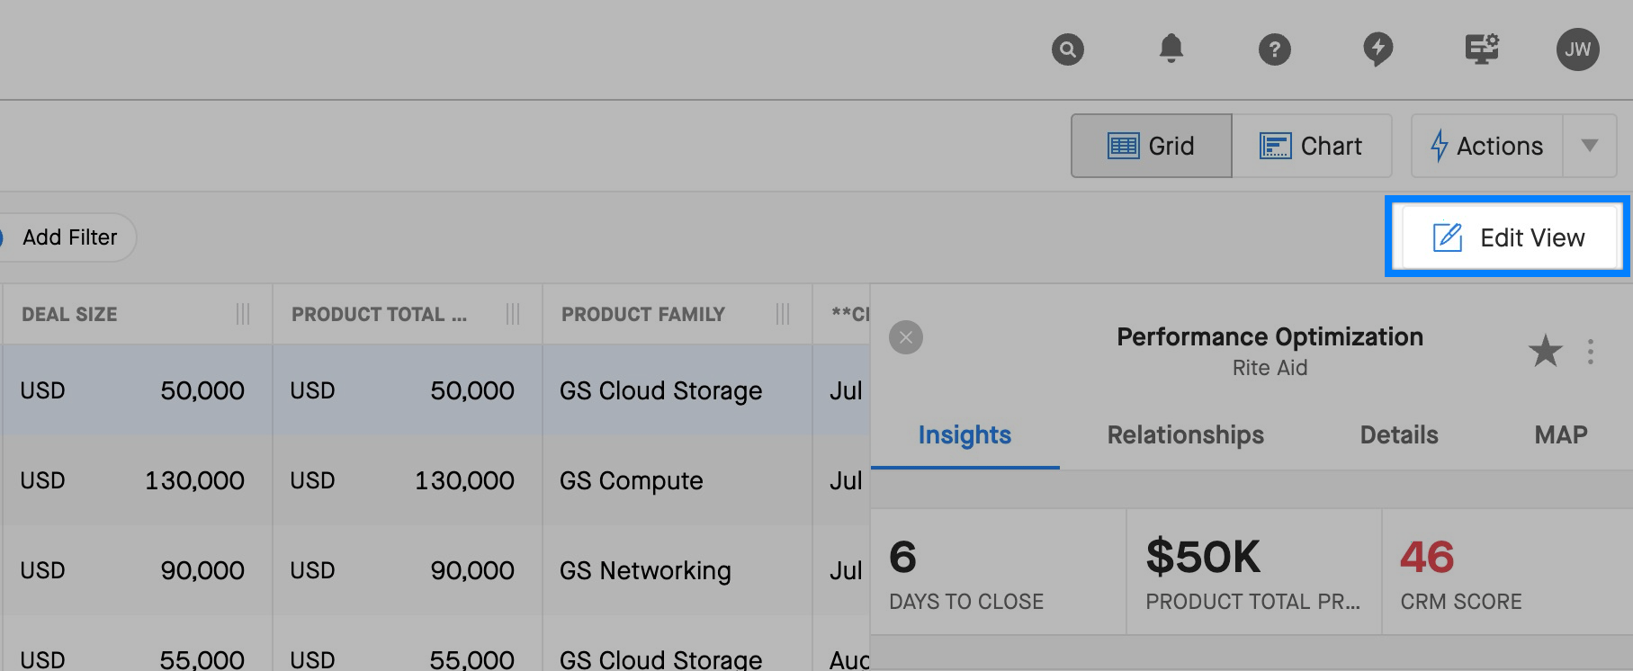The width and height of the screenshot is (1633, 671).
Task: Open the notifications bell
Action: [1171, 48]
